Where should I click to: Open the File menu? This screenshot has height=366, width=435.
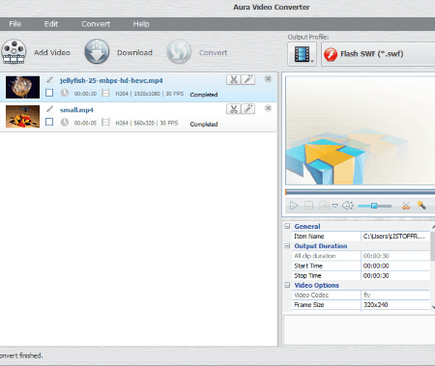click(x=15, y=24)
